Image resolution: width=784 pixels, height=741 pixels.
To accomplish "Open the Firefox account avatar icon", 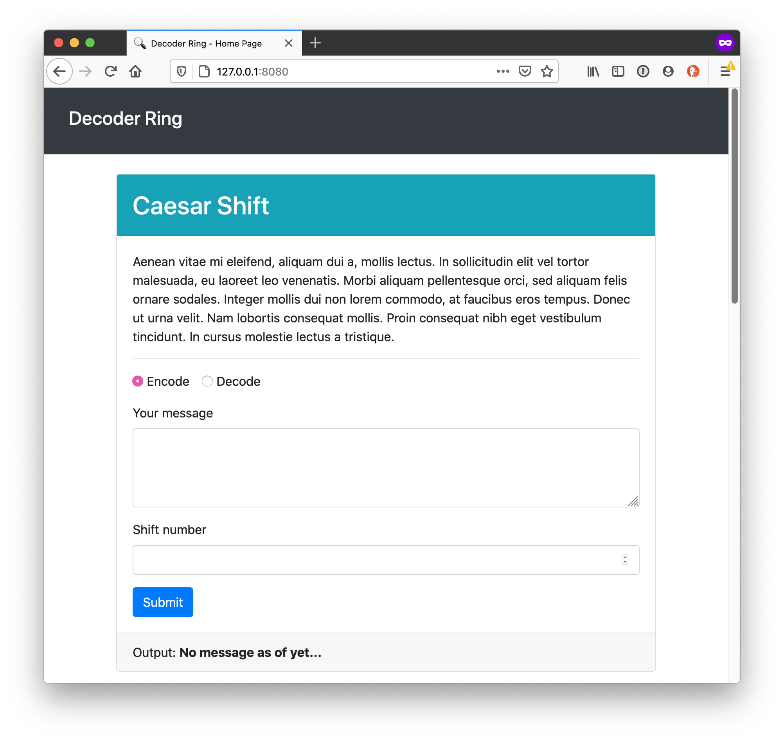I will [x=668, y=72].
